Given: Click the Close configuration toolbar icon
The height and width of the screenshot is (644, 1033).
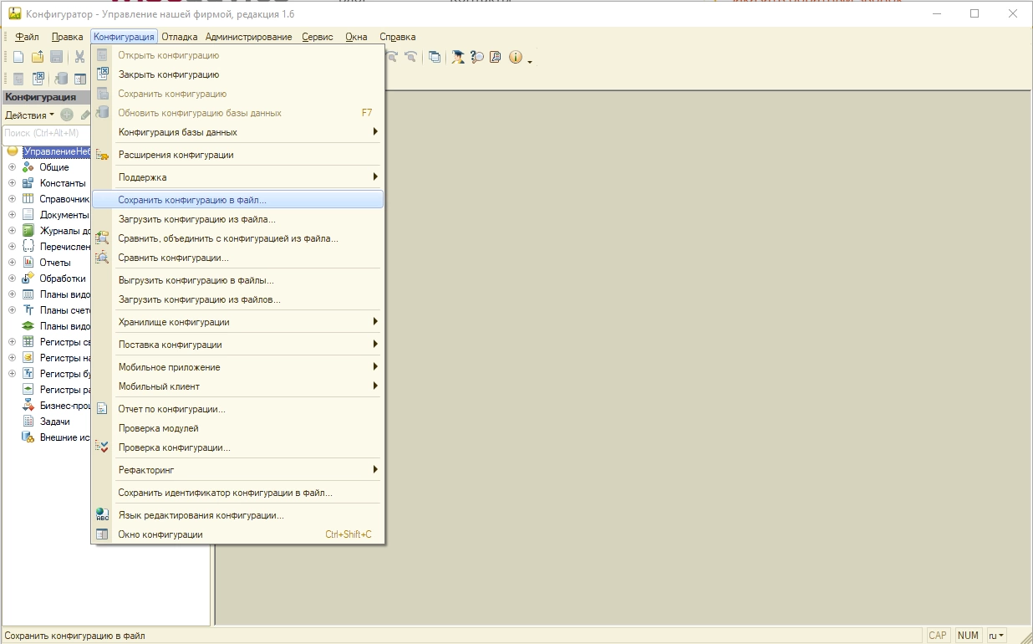Looking at the screenshot, I should [38, 79].
